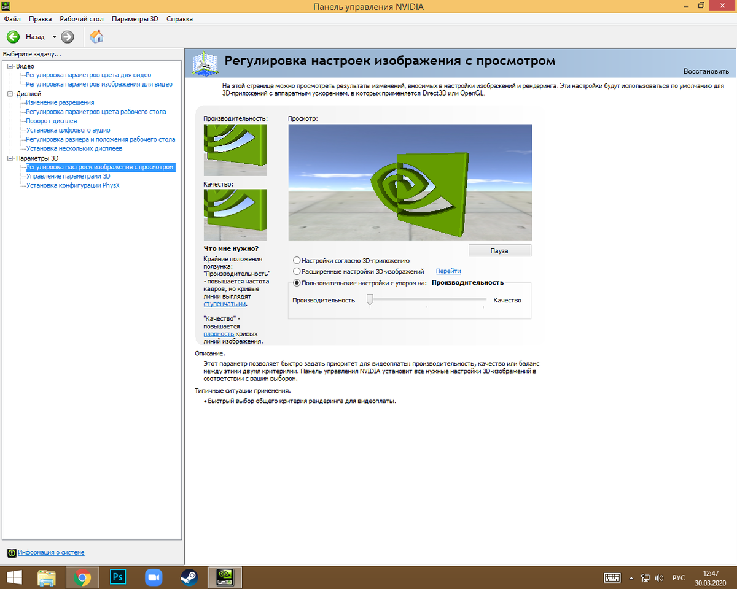This screenshot has height=589, width=737.
Task: Open the Рабочий стол menu
Action: 82,19
